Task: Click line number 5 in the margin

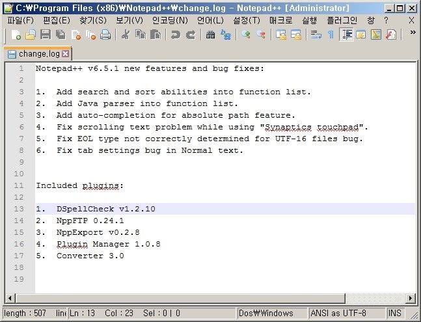Action: point(21,115)
